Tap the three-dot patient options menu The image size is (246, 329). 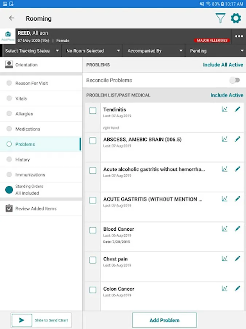[x=239, y=36]
